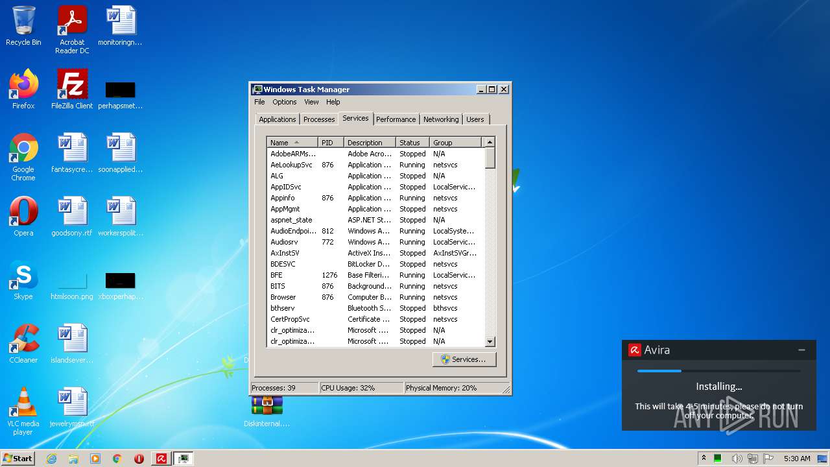Open Firefox desktop shortcut
This screenshot has height=467, width=830.
pos(23,90)
